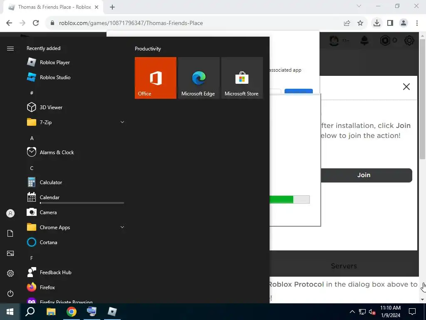Select the Thomas & Friends Place tab

53,7
